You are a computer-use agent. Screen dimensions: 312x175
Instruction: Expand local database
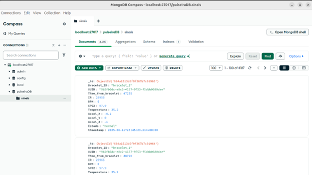9,85
